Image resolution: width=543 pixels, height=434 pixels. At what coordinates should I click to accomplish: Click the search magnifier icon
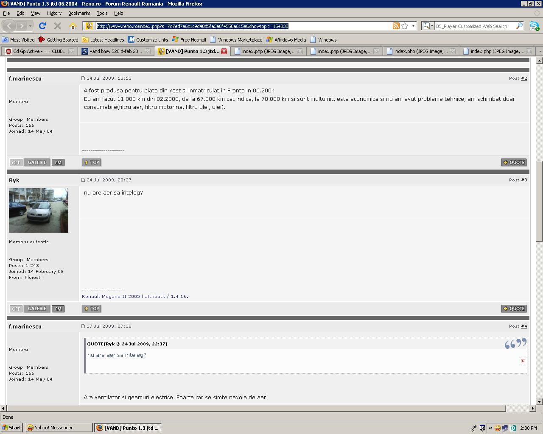[x=519, y=26]
